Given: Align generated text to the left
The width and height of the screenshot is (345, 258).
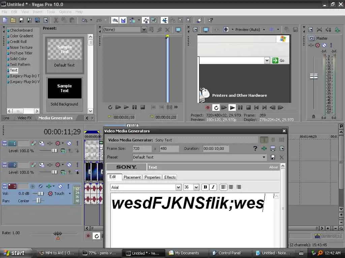Looking at the screenshot, I should [x=223, y=187].
